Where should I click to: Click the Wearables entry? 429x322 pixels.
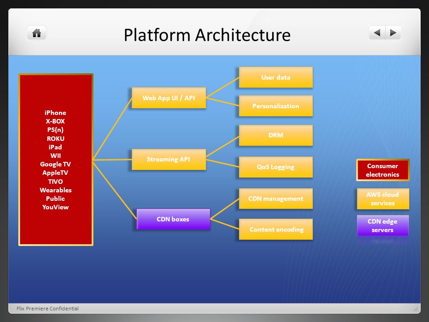pyautogui.click(x=55, y=190)
